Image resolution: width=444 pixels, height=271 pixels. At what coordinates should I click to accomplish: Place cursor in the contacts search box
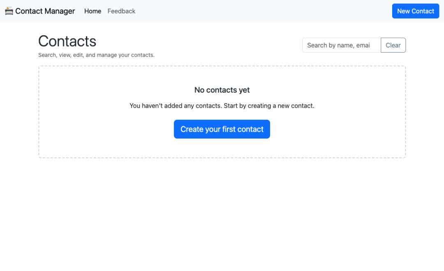[x=341, y=45]
